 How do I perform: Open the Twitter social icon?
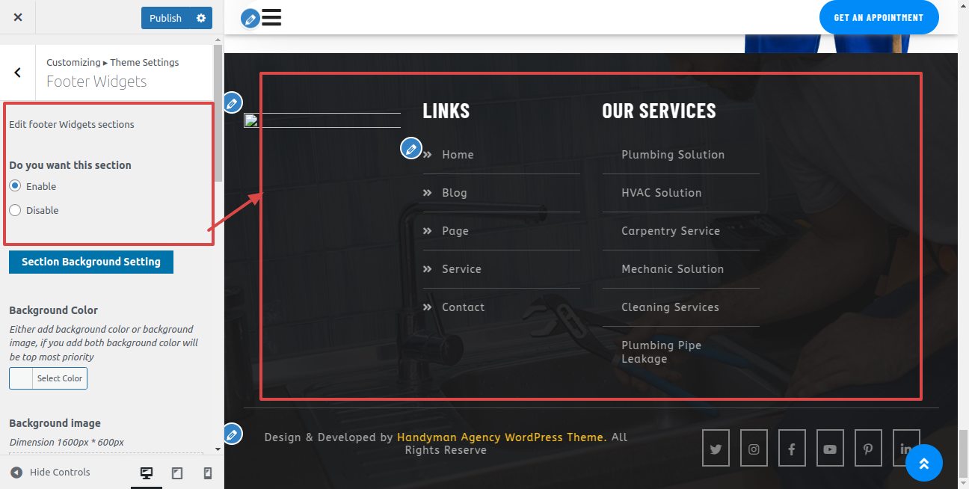[716, 448]
